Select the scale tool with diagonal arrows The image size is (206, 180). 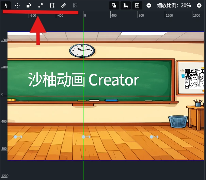pos(41,5)
